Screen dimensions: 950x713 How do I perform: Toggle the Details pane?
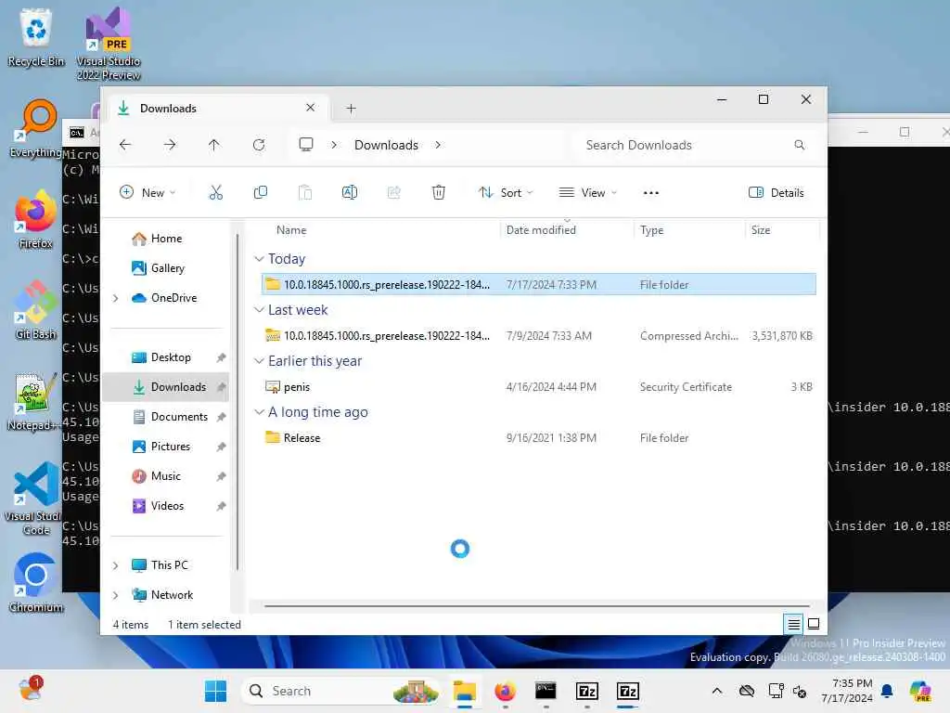click(777, 193)
